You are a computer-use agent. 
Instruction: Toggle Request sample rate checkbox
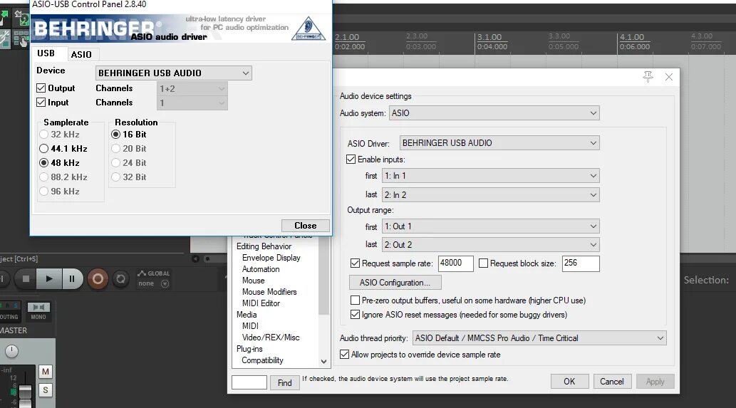[x=356, y=263]
